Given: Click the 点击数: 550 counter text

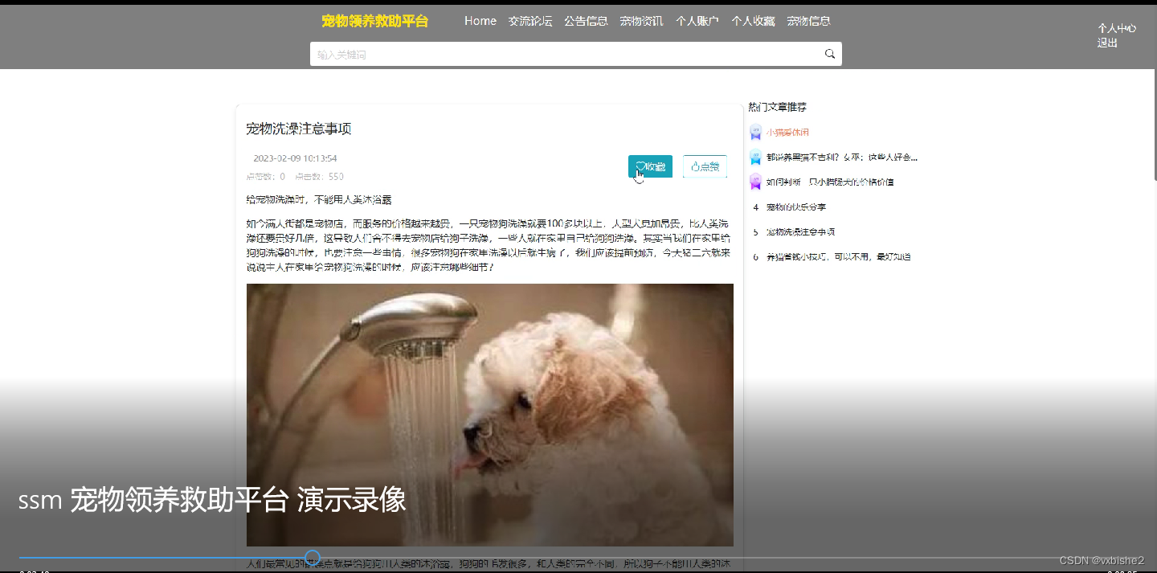Looking at the screenshot, I should pos(319,176).
